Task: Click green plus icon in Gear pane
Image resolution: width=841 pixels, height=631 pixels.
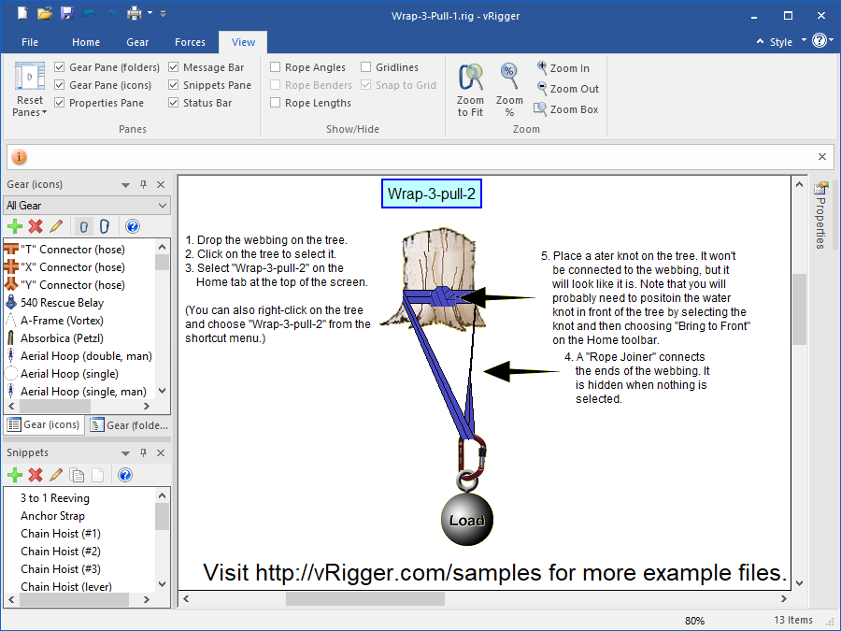Action: (15, 226)
